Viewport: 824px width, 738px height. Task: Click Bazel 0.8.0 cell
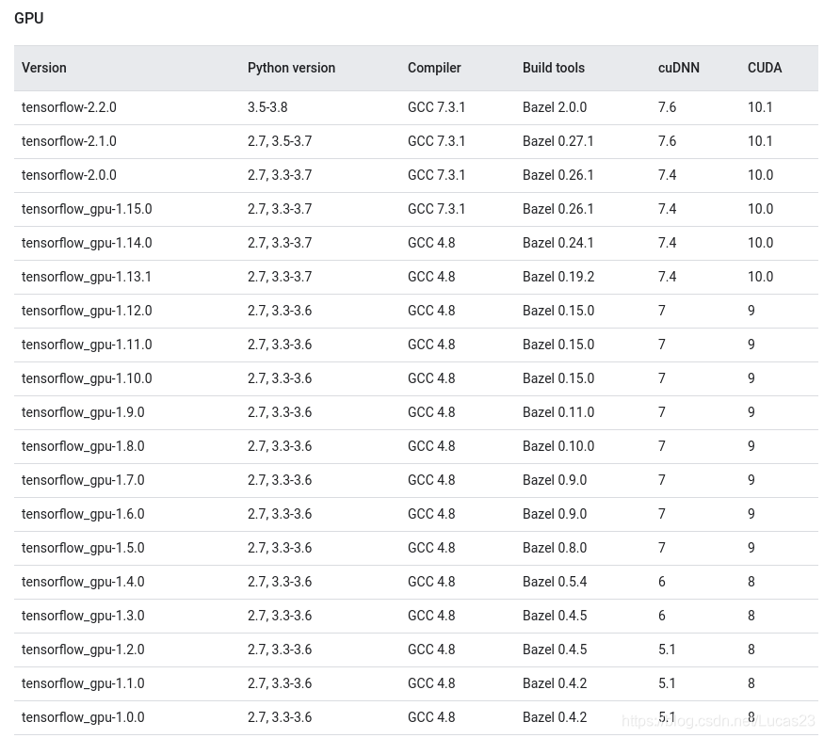[x=555, y=548]
